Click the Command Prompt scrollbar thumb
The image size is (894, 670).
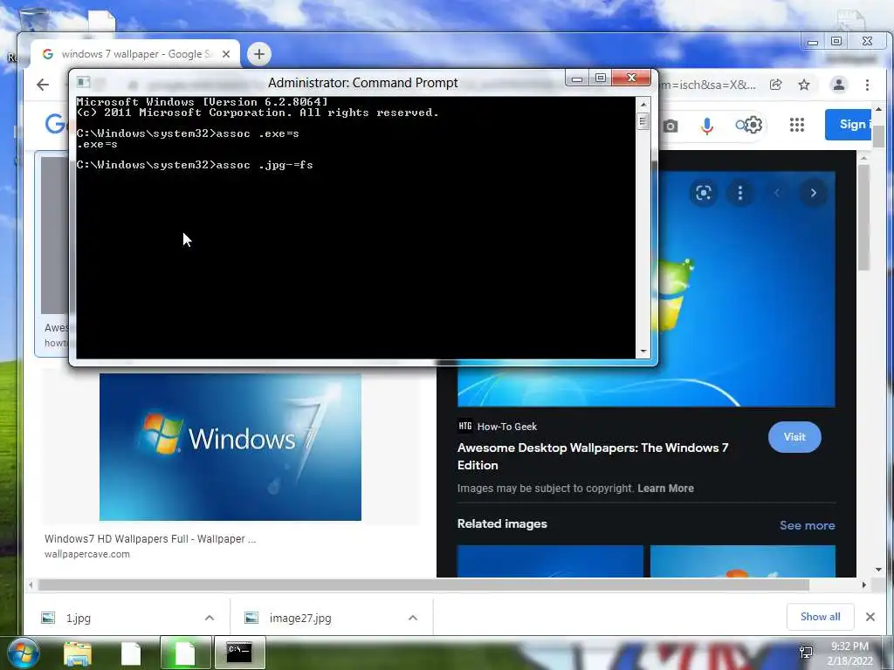pos(643,121)
